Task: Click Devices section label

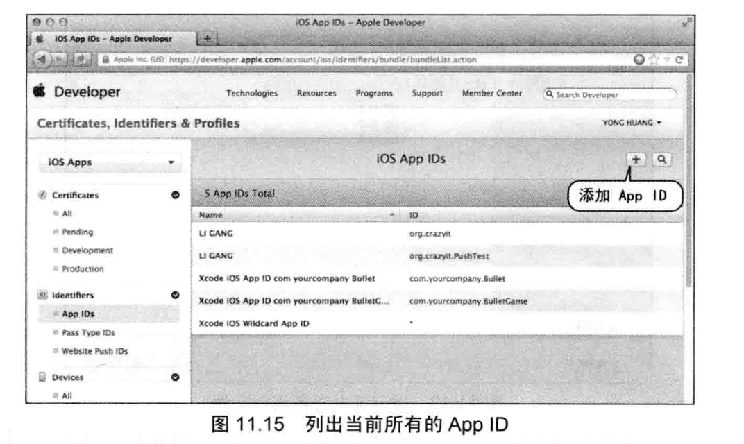Action: [x=67, y=377]
